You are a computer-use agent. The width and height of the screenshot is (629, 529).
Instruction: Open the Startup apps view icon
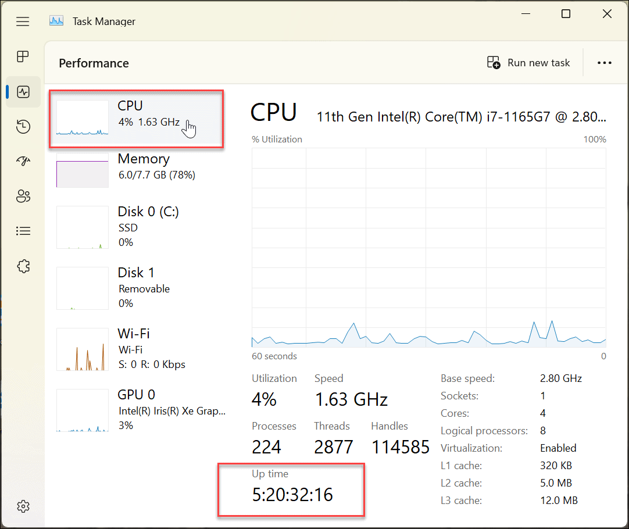(23, 161)
